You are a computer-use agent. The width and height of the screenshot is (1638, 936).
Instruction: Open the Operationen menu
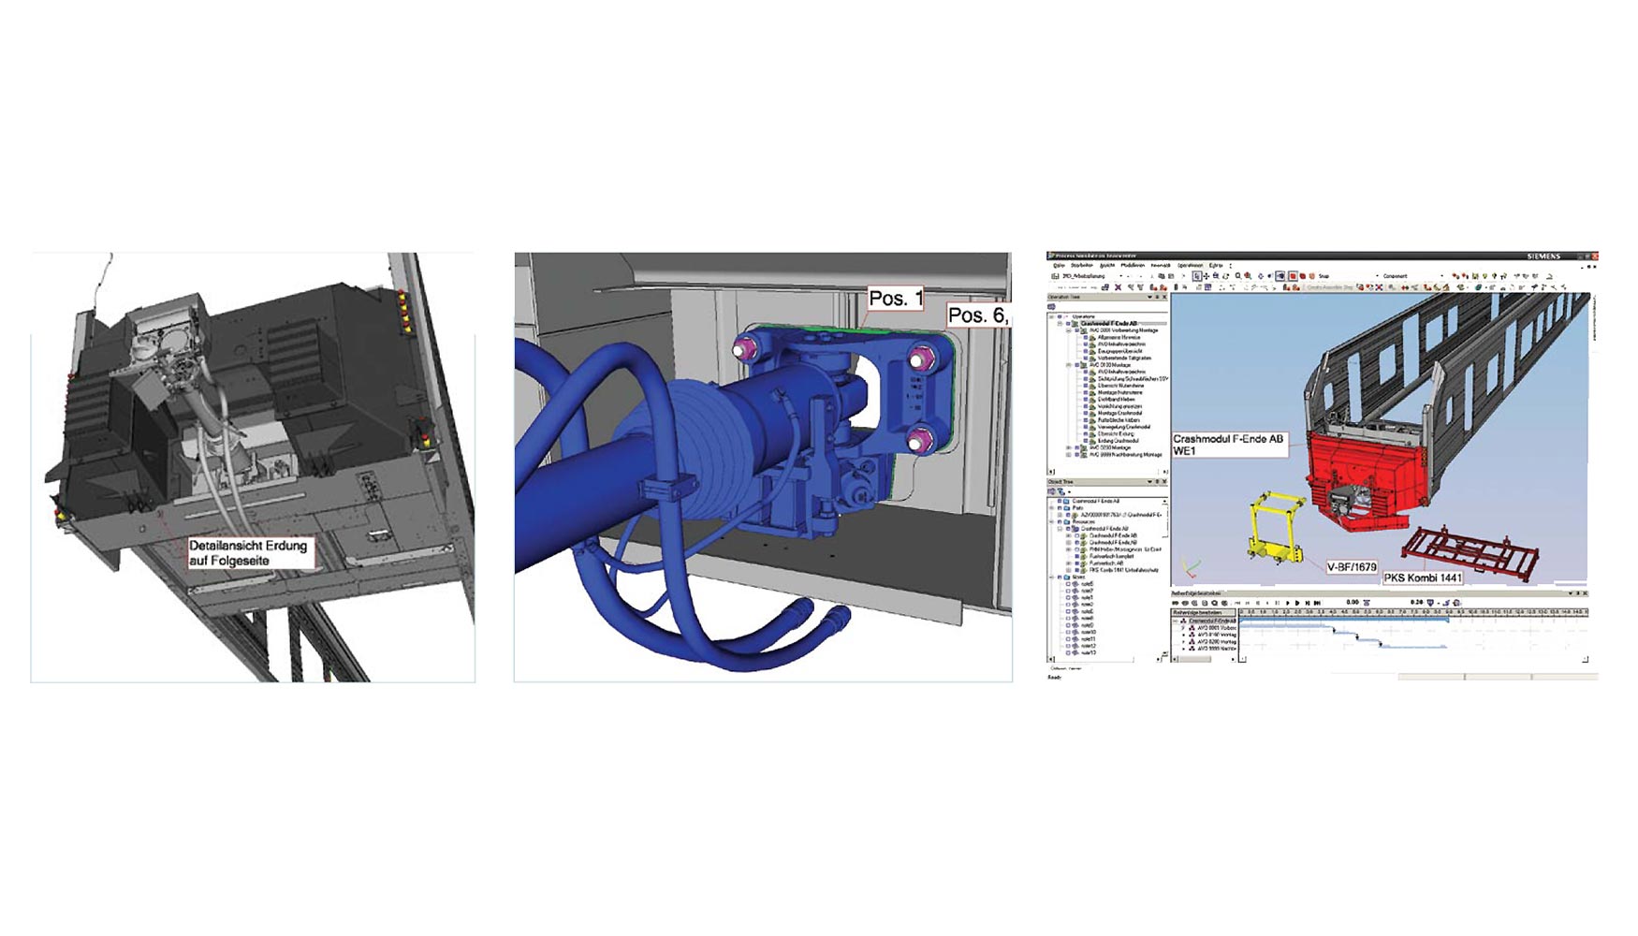[x=1191, y=265]
